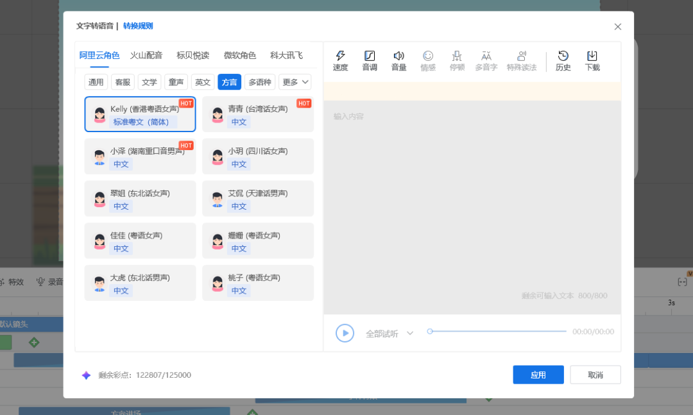Image resolution: width=693 pixels, height=415 pixels.
Task: Open the 音量 volume control
Action: (x=399, y=61)
